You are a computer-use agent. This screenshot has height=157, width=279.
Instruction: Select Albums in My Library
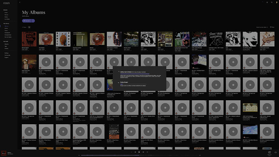point(6,26)
